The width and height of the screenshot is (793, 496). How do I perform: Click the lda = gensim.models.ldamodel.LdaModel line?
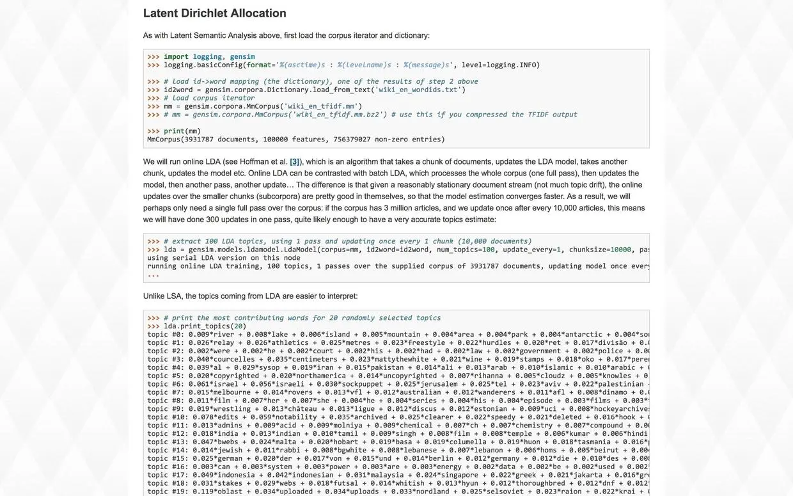click(398, 250)
